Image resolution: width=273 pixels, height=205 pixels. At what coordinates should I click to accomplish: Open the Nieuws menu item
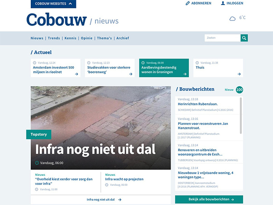(37, 38)
